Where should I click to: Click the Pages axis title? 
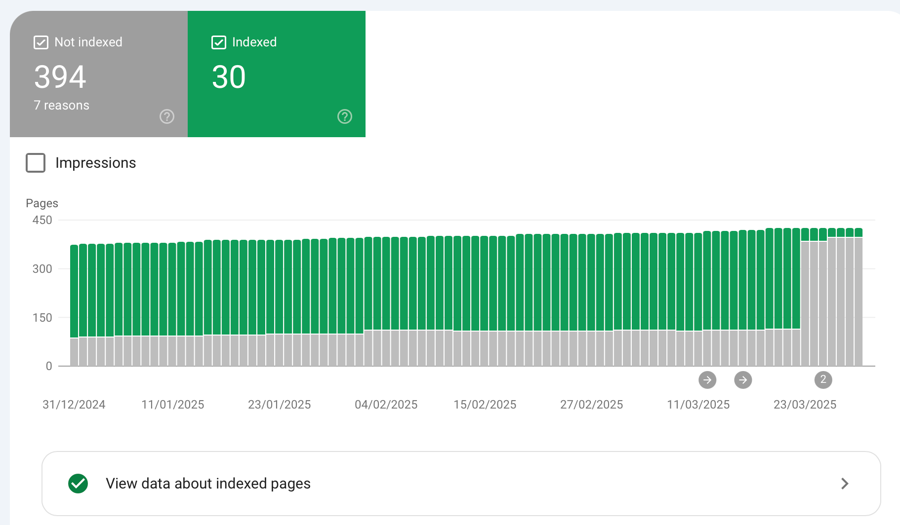42,203
